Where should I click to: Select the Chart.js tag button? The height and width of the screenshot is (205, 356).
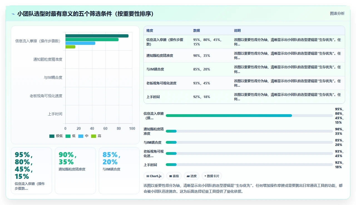pyautogui.click(x=154, y=176)
